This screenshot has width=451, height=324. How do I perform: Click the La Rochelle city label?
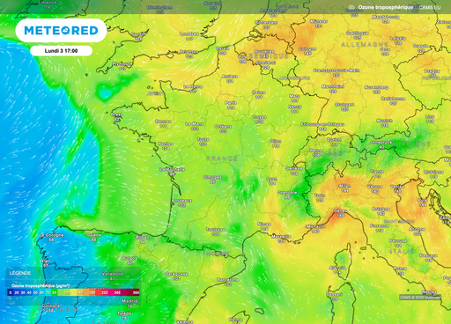click(x=172, y=169)
